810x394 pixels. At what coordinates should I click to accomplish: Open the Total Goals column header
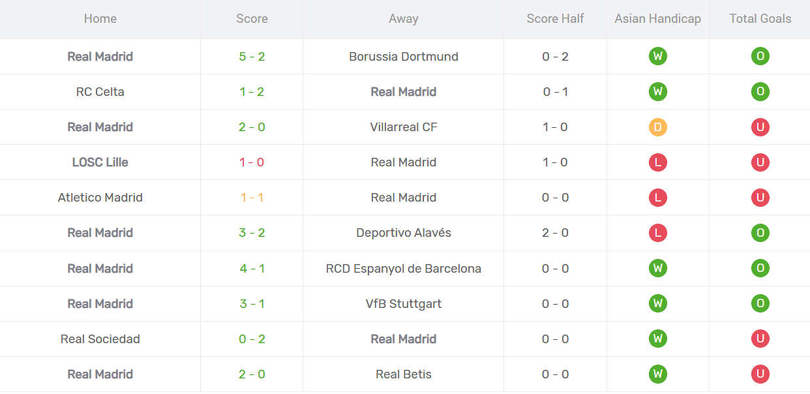tap(760, 19)
